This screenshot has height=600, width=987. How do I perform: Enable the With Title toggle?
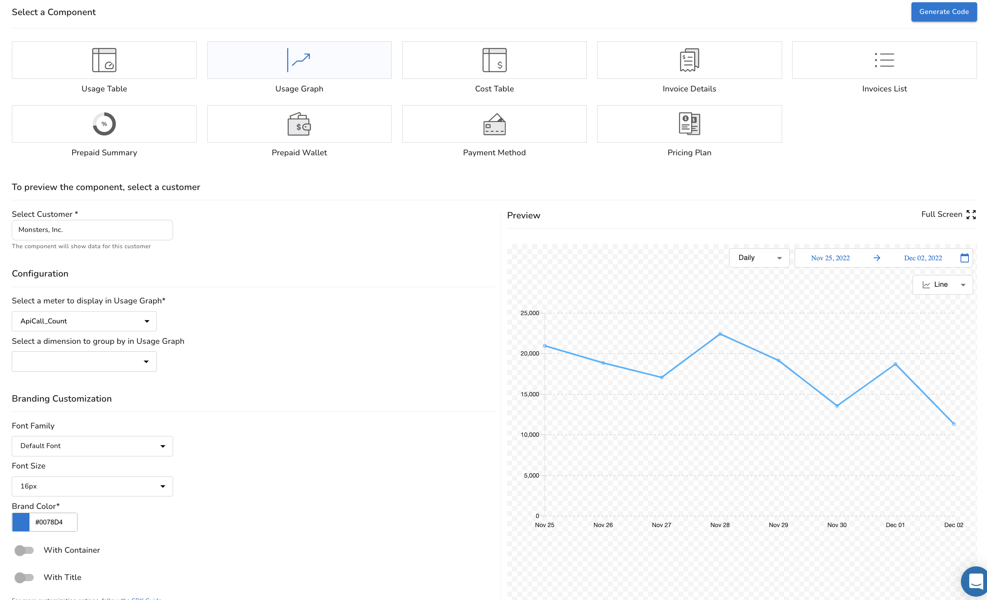pos(24,577)
